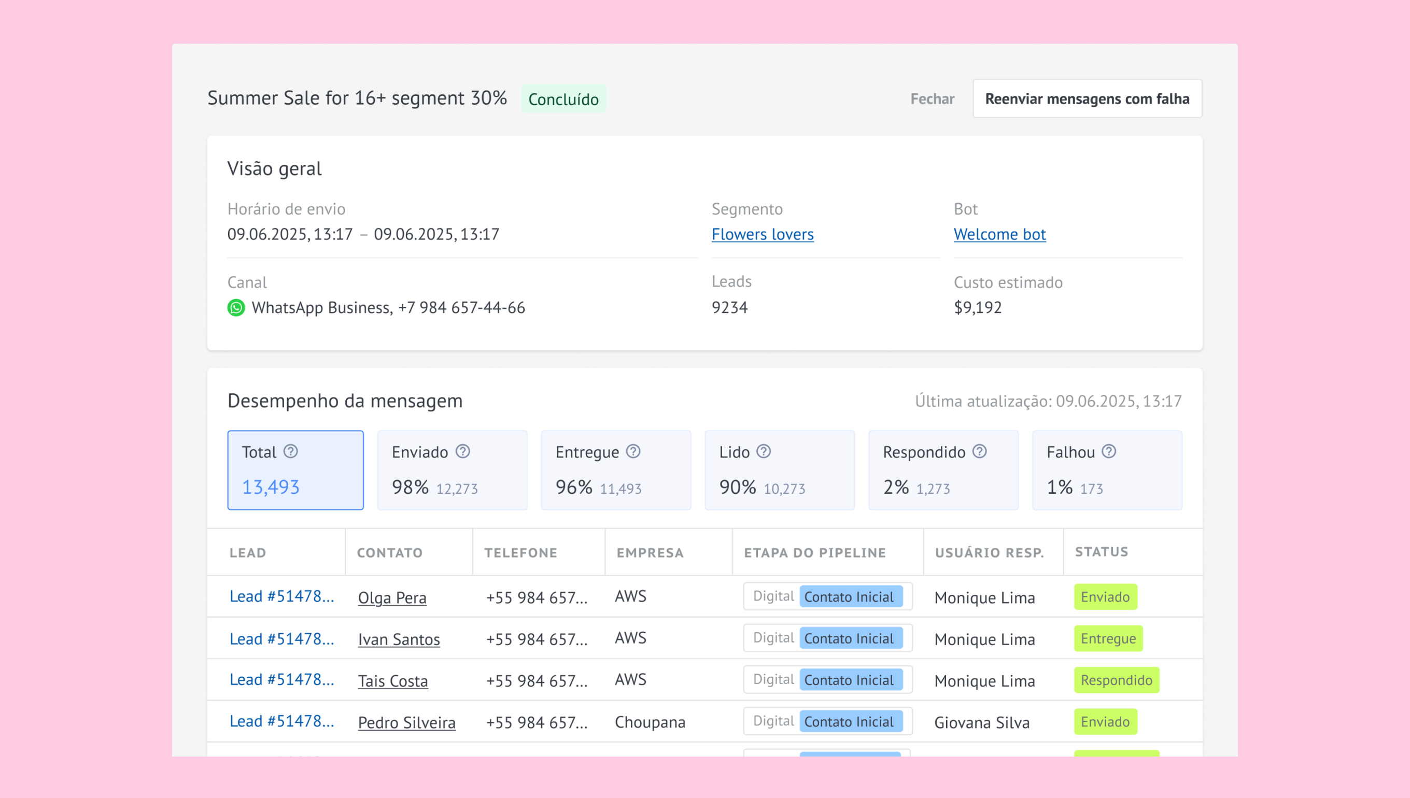This screenshot has width=1410, height=798.
Task: Open contact Tais Costa
Action: point(392,681)
